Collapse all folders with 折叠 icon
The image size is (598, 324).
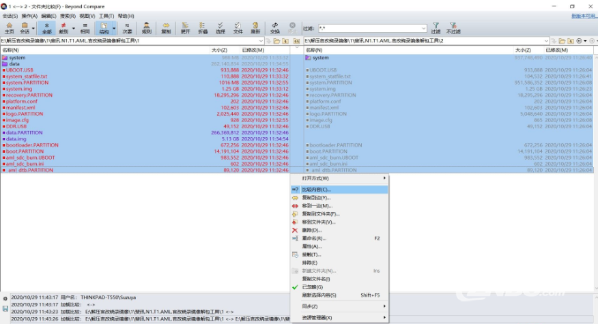[203, 28]
